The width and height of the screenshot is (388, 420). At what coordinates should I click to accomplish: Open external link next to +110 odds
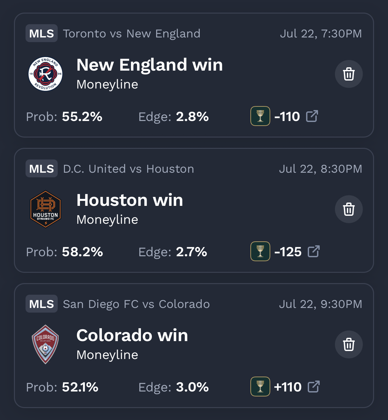[314, 387]
